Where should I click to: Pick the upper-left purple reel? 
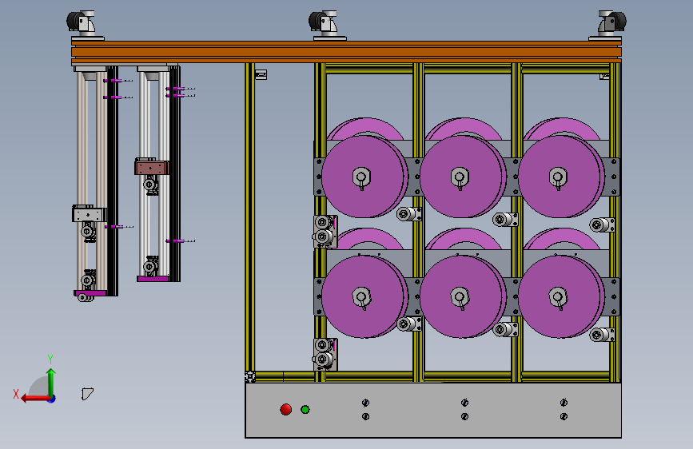coord(364,177)
